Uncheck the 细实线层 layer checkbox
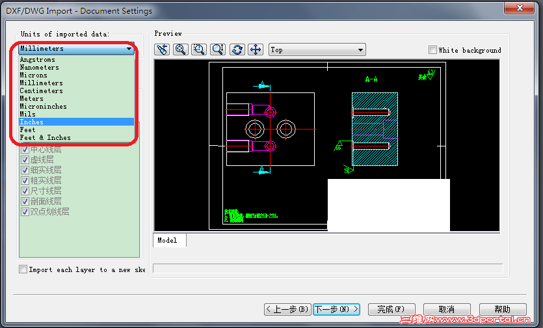The width and height of the screenshot is (543, 328). (x=25, y=171)
